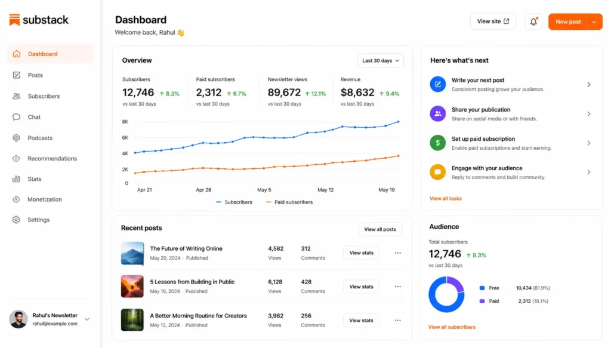
Task: View stats for 5 Lessons from Building in Public
Action: [361, 287]
